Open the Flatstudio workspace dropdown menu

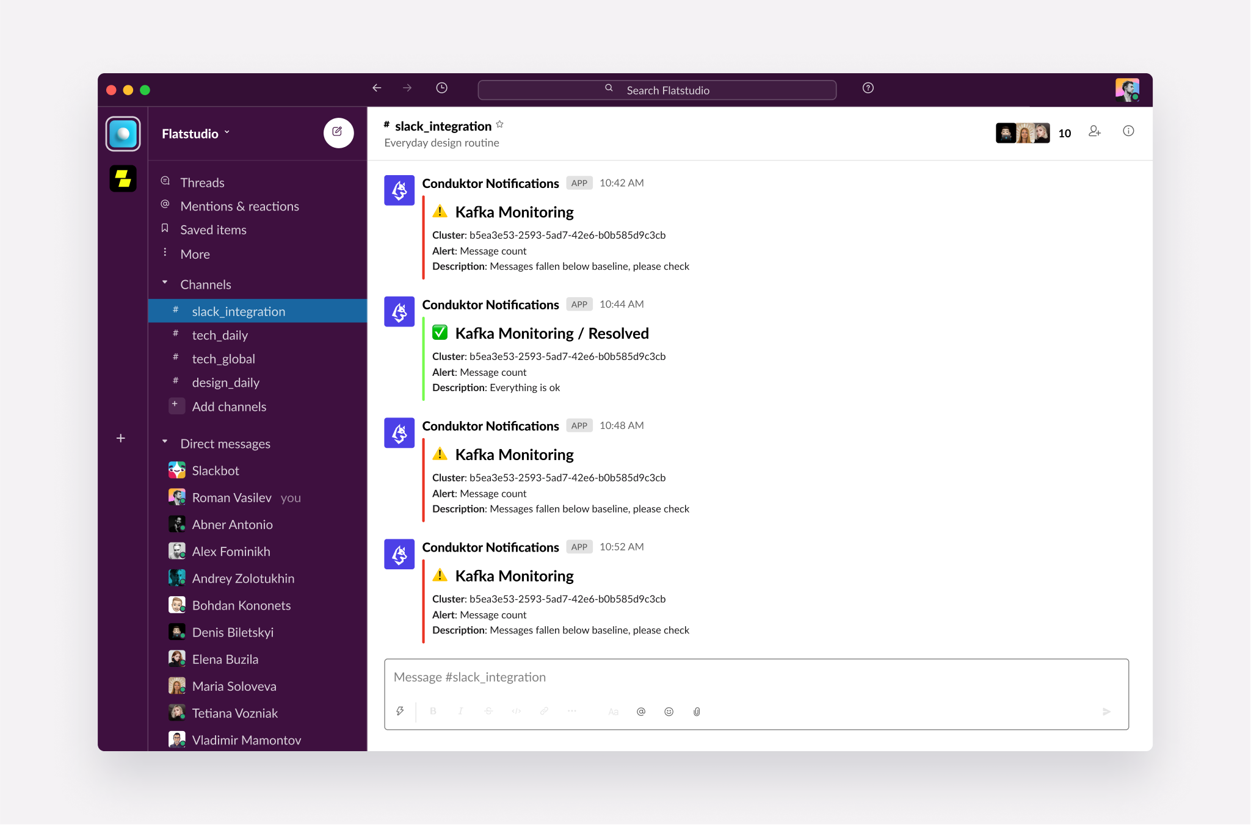(x=196, y=134)
